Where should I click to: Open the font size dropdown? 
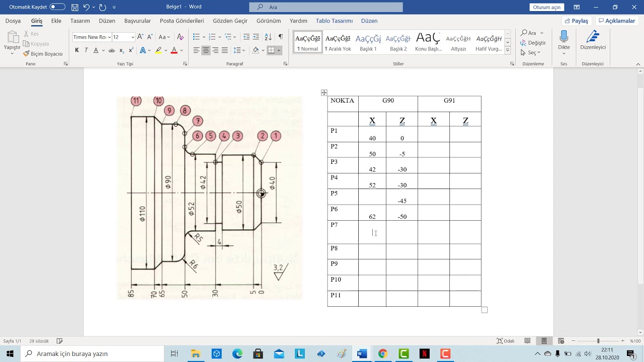(133, 37)
